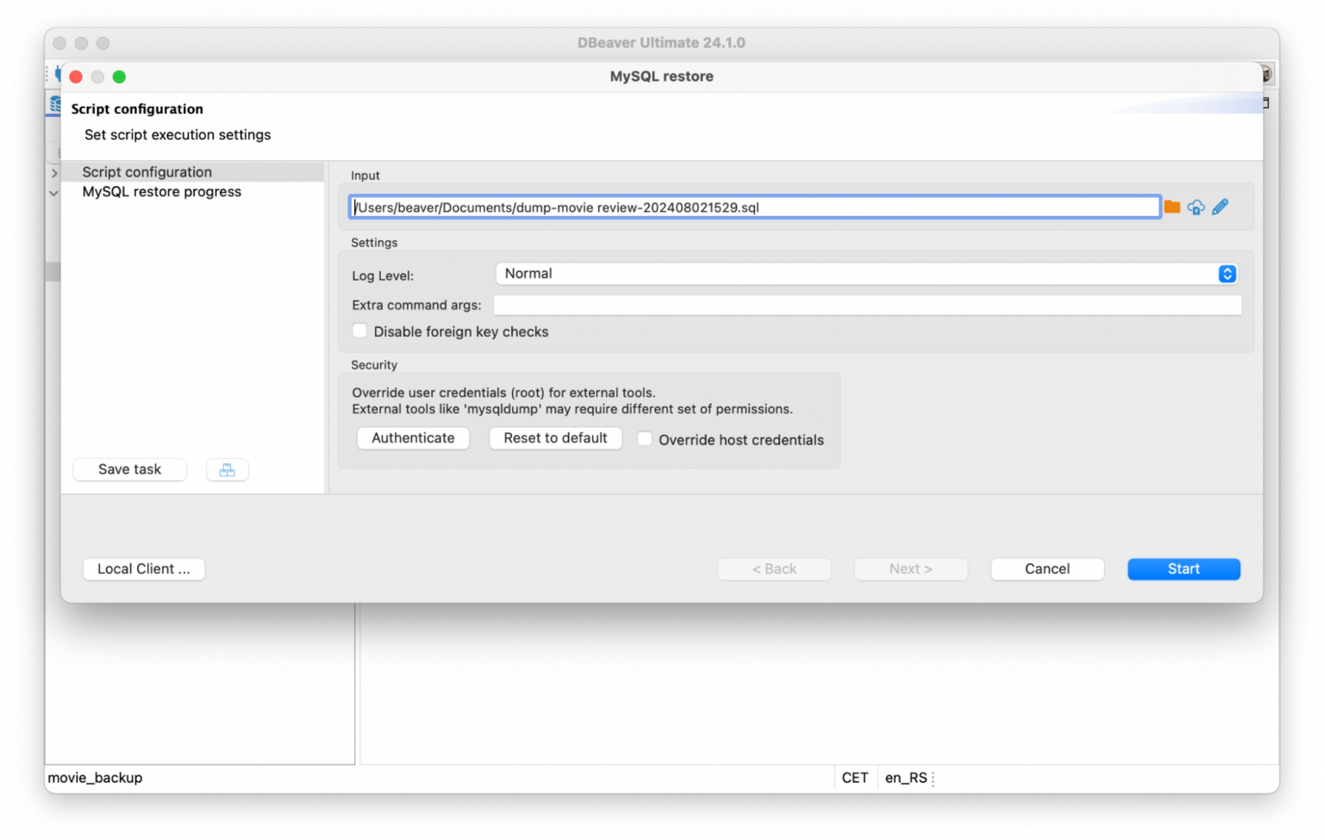
Task: Select the Script configuration step
Action: 147,171
